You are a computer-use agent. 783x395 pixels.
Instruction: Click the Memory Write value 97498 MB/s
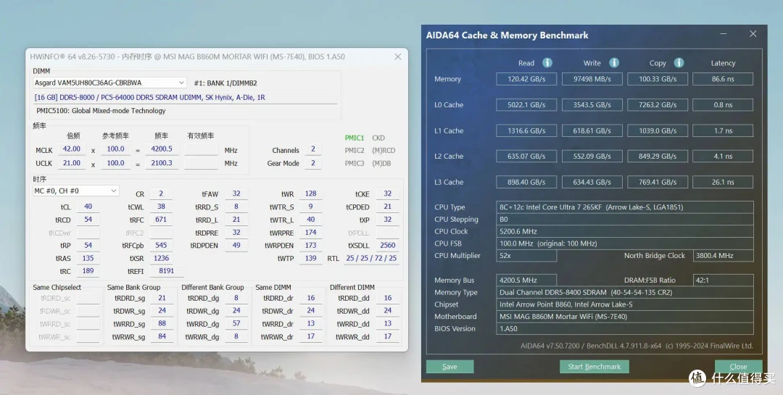point(592,79)
